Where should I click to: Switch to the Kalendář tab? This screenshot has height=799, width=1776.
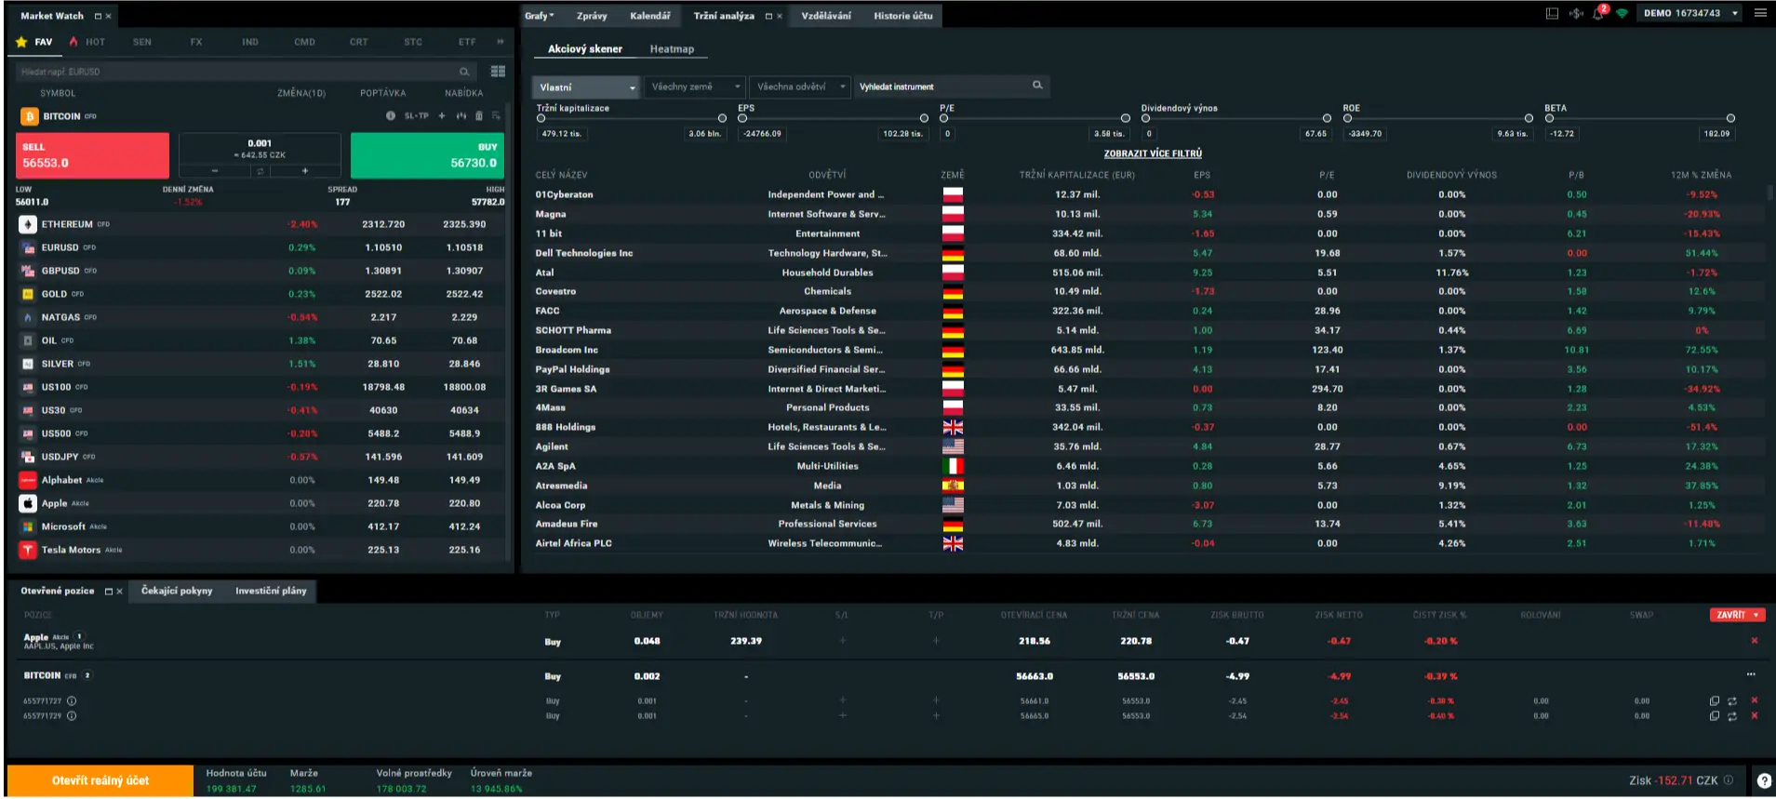click(x=650, y=16)
